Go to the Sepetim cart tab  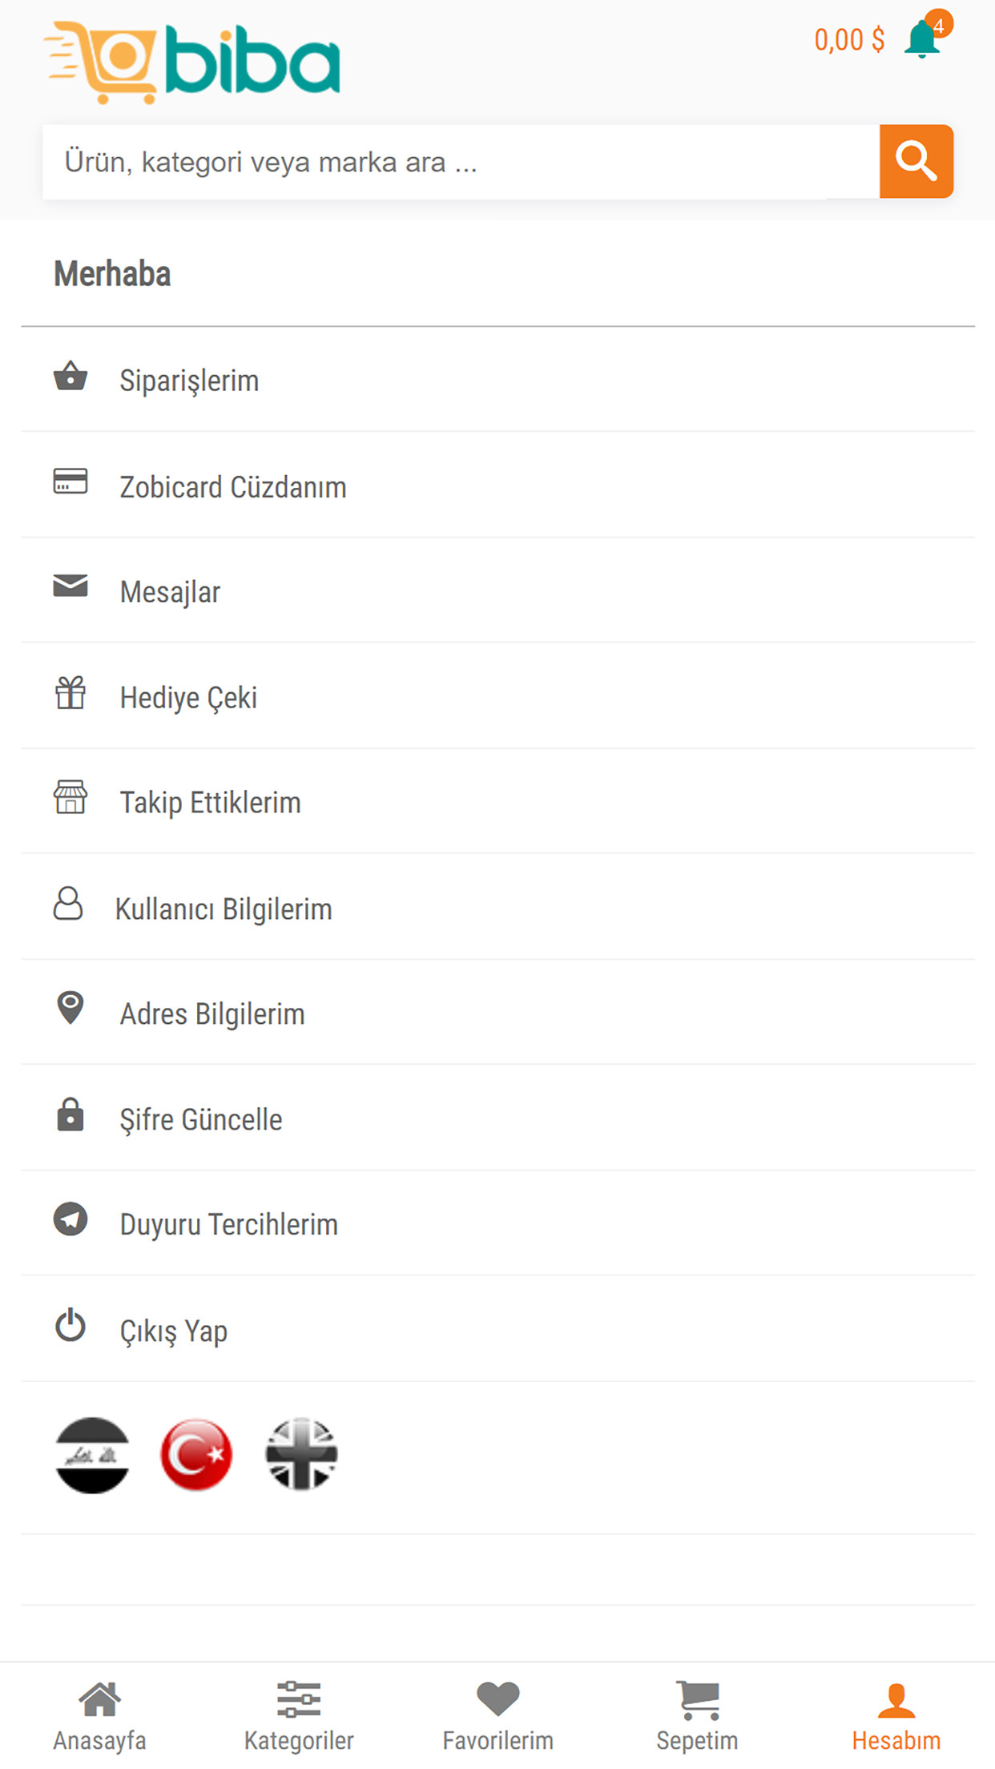(x=697, y=1716)
